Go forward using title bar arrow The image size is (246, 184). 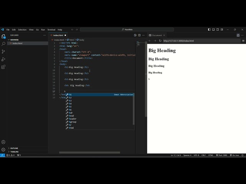[76, 30]
